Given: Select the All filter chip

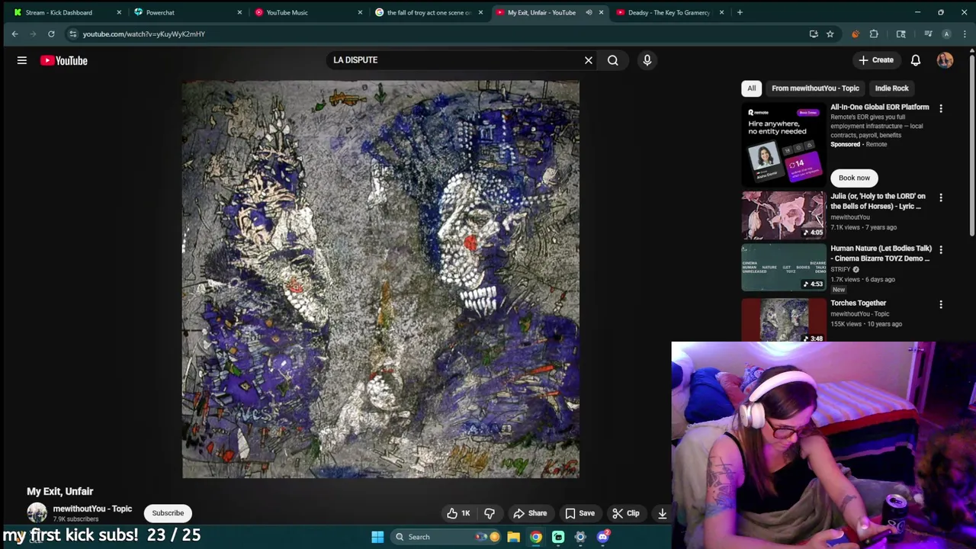Looking at the screenshot, I should pos(751,88).
